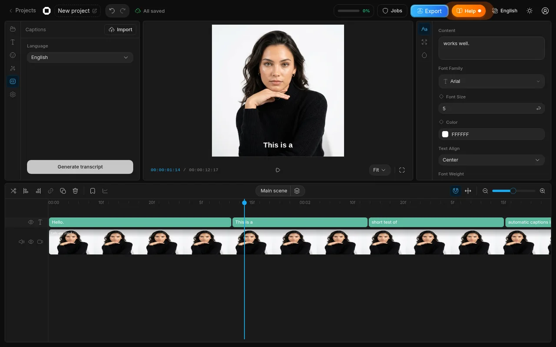Open the stickers emoji panel
The height and width of the screenshot is (347, 556).
pyautogui.click(x=13, y=55)
